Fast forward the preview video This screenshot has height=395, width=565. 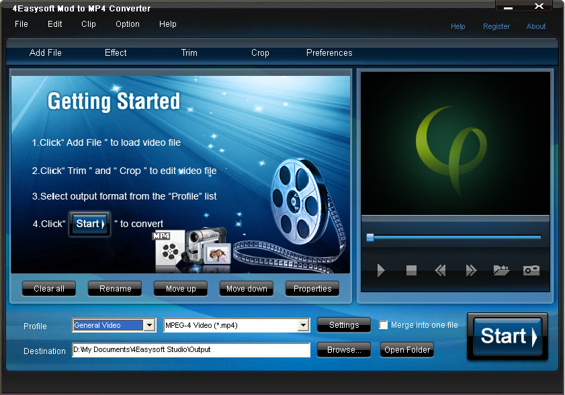(471, 271)
